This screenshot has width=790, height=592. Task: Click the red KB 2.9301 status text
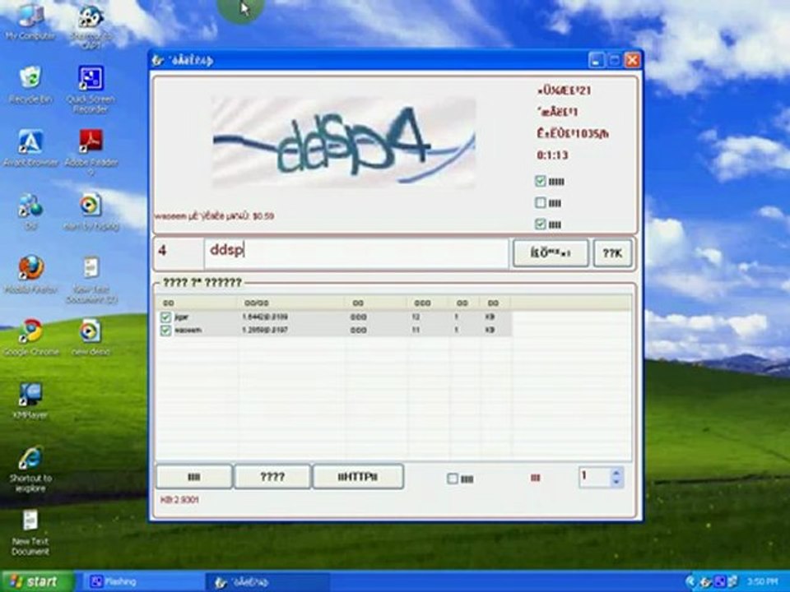point(179,500)
